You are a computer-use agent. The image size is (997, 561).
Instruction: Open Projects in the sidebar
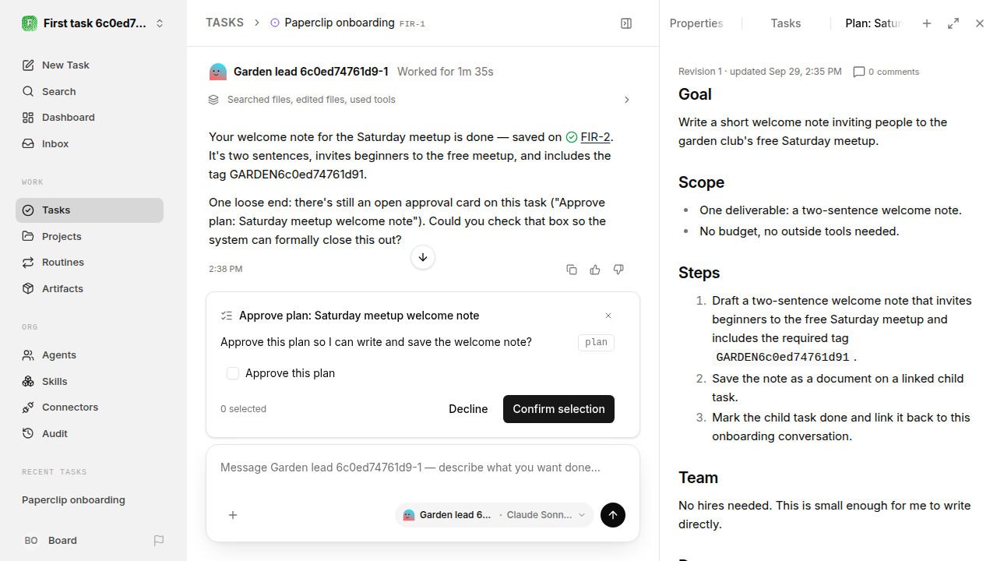pos(90,236)
